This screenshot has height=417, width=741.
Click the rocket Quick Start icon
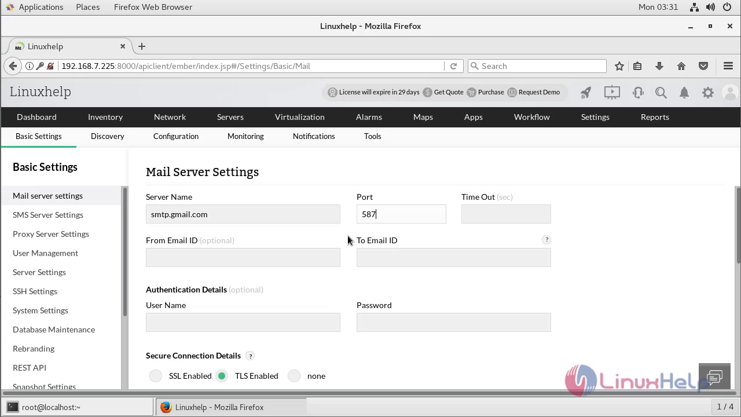pos(586,92)
